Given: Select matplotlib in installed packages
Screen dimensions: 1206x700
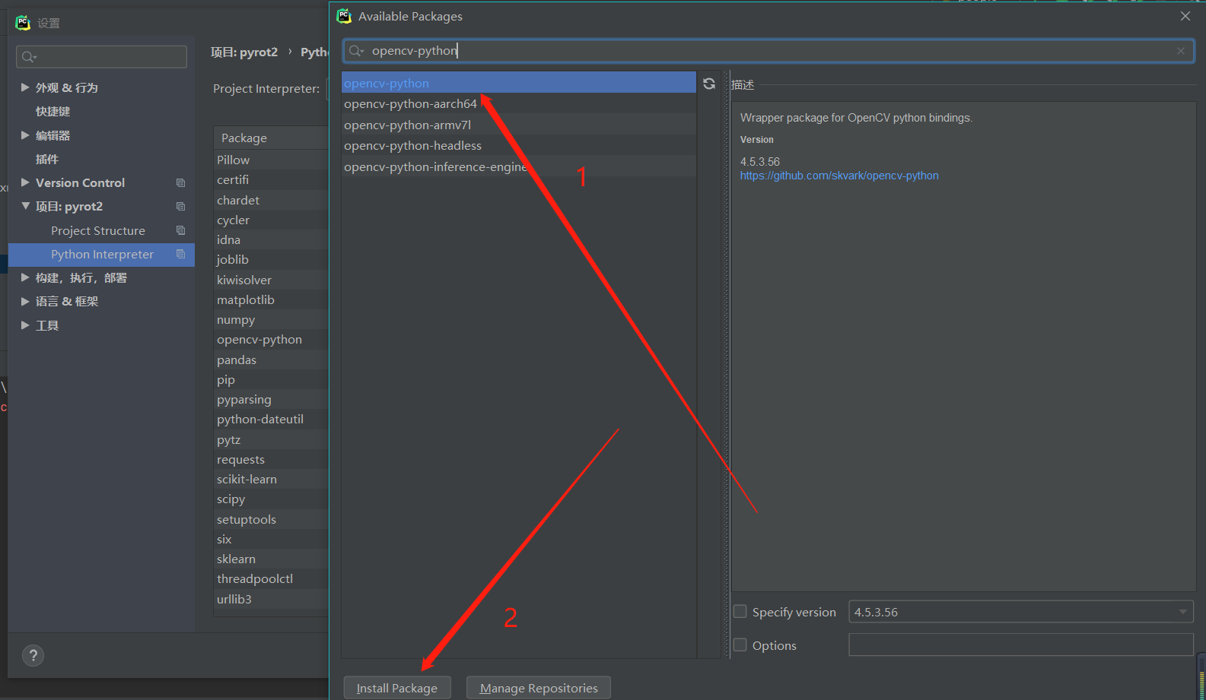Looking at the screenshot, I should pos(271,299).
